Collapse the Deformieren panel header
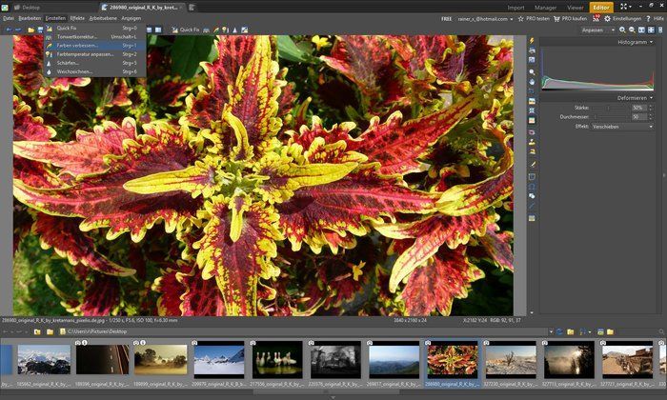 (596, 98)
